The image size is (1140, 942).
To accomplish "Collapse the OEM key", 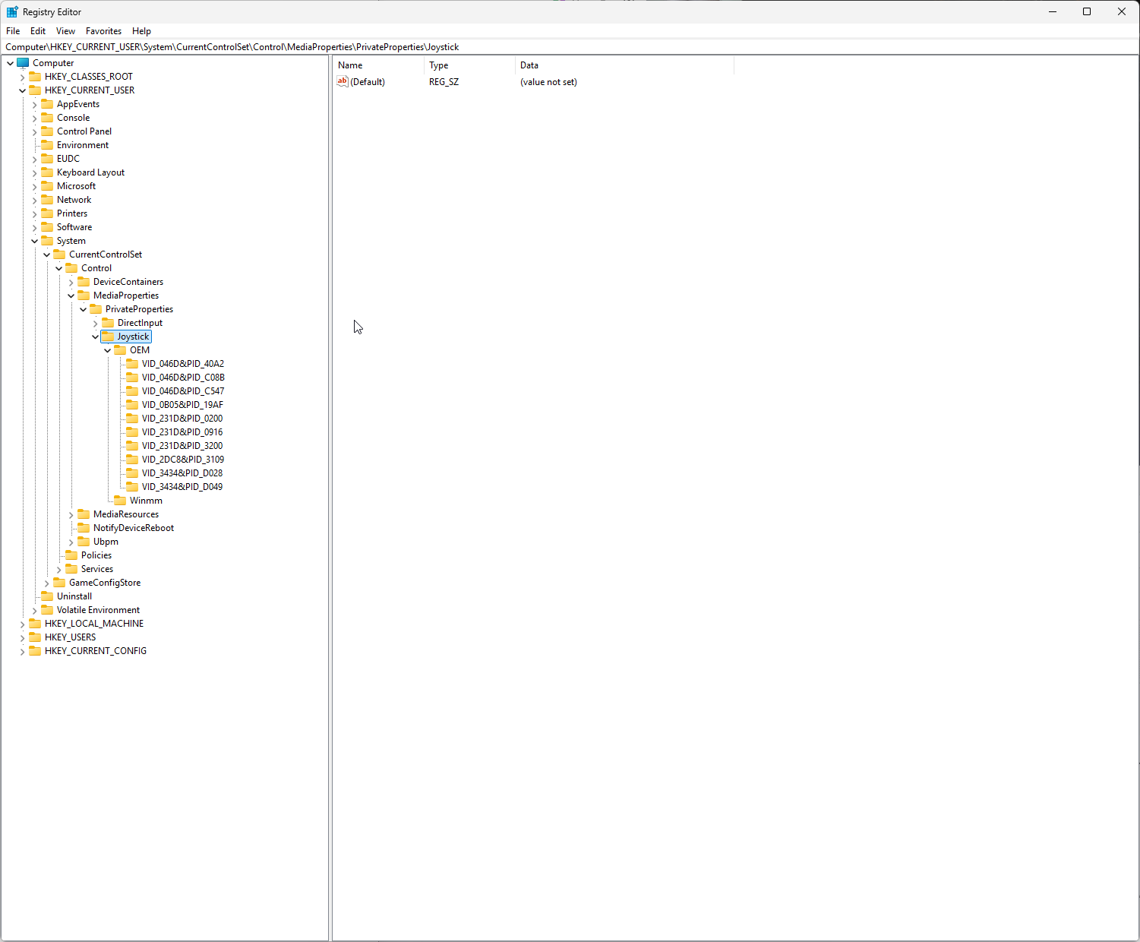I will tap(107, 350).
